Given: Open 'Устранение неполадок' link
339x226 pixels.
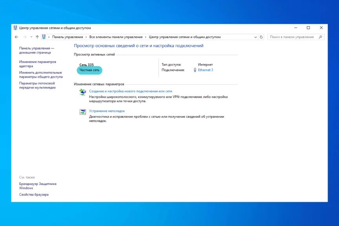Looking at the screenshot, I should click(107, 111).
